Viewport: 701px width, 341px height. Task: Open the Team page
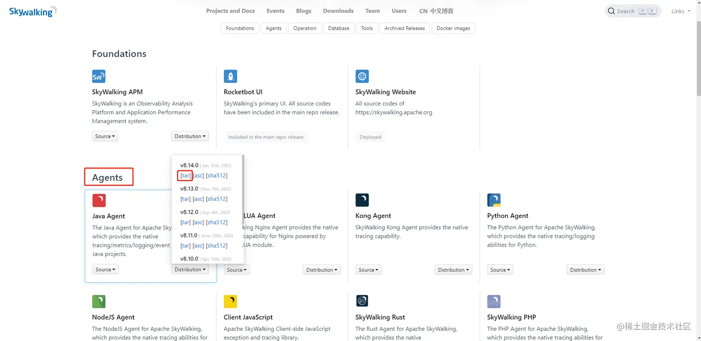pos(372,11)
